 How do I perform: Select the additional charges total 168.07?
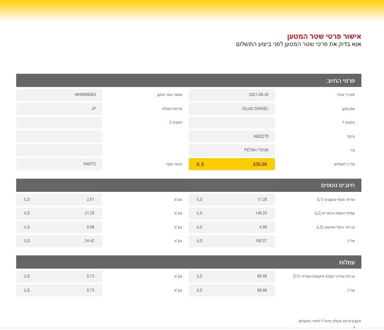tap(232, 241)
